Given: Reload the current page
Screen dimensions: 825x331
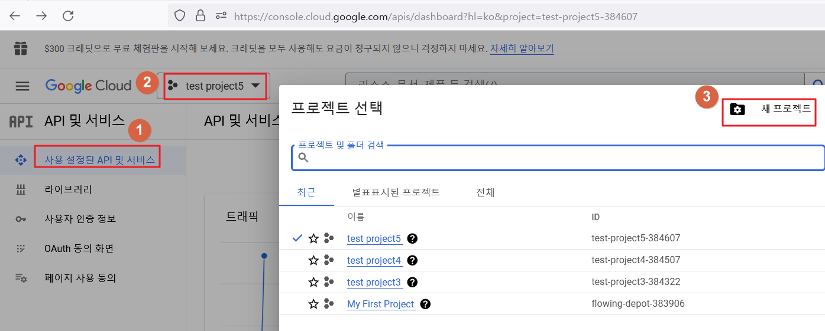Looking at the screenshot, I should tap(68, 16).
